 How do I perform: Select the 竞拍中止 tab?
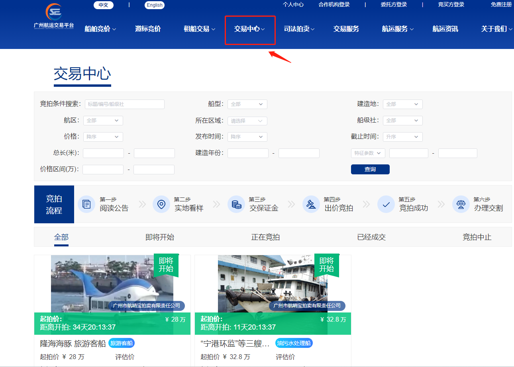477,237
